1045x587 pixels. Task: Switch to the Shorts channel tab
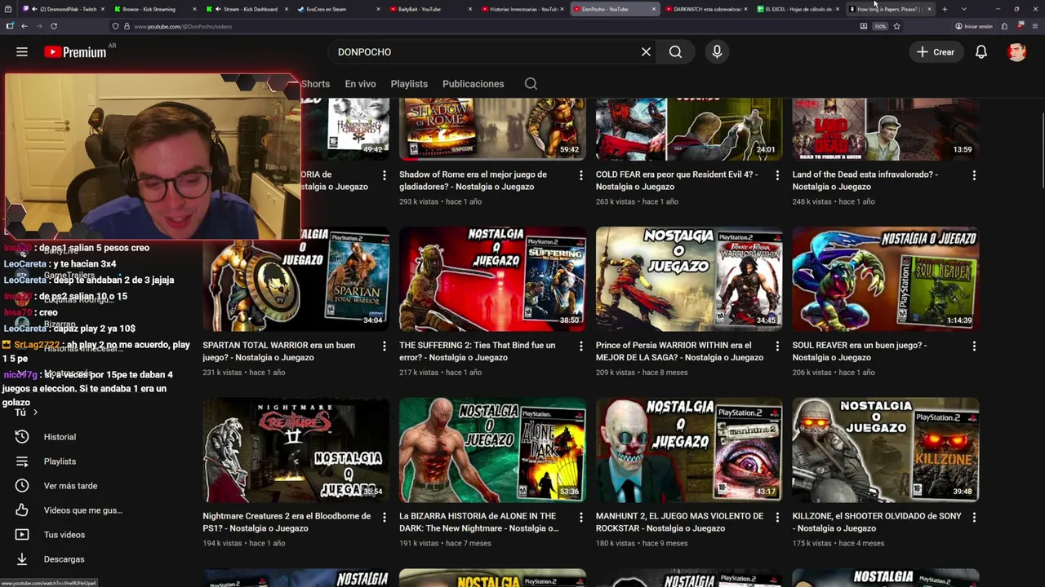pyautogui.click(x=315, y=84)
